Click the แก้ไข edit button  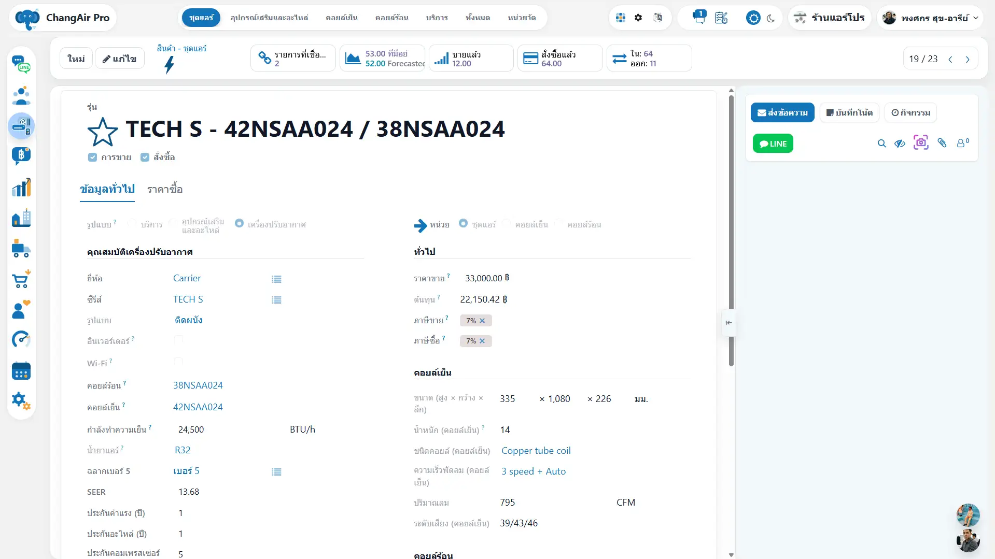click(x=120, y=59)
